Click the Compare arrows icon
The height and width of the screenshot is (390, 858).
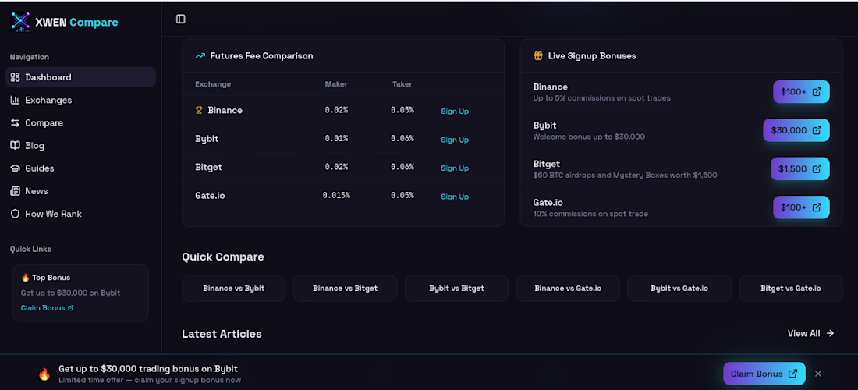16,122
